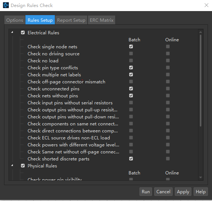
Task: Click the Design Rules Check app icon
Action: [x=6, y=5]
